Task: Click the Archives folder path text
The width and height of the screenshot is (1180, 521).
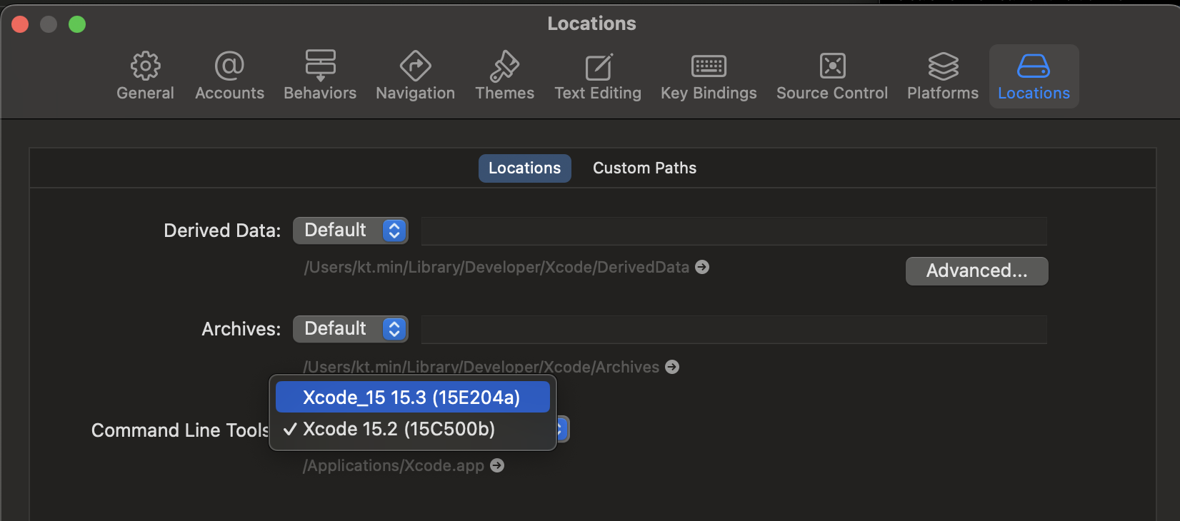Action: 481,367
